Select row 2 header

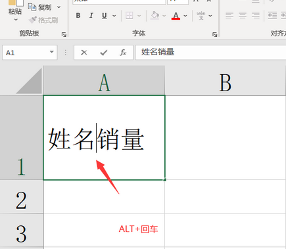(x=22, y=196)
